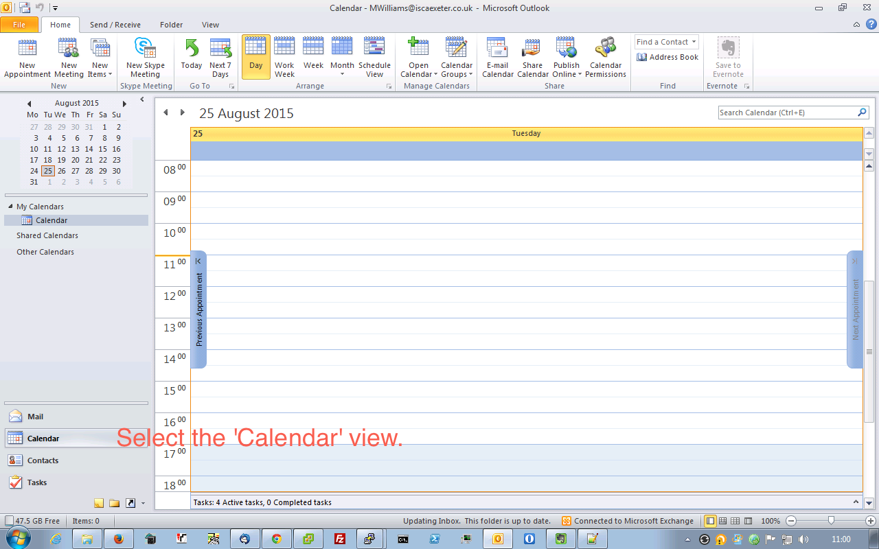
Task: Go to the next day arrow
Action: 182,113
